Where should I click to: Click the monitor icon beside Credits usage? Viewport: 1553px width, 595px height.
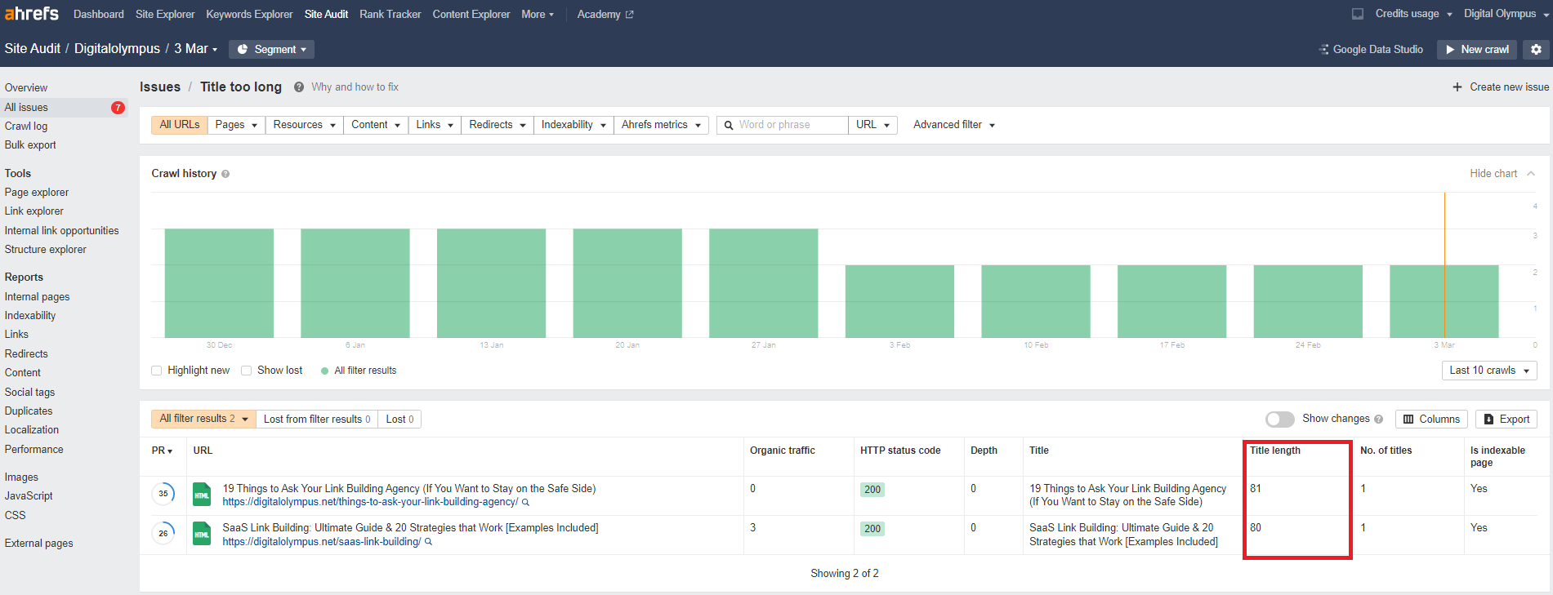[1358, 14]
